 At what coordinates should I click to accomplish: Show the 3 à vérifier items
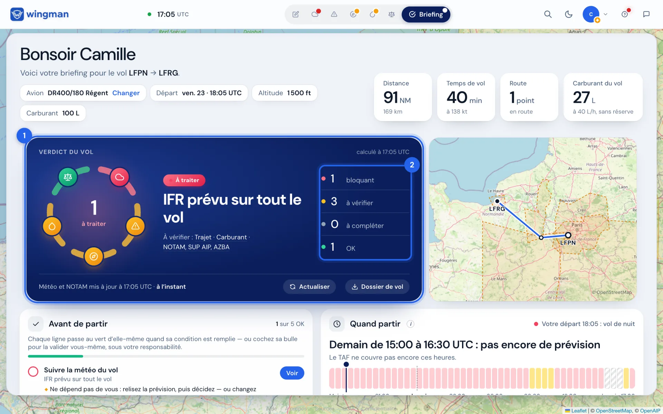365,201
